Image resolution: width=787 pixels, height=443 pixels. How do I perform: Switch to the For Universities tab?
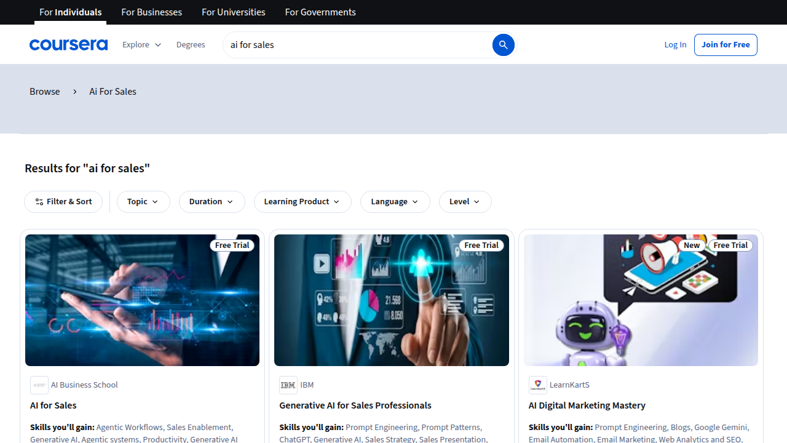click(x=234, y=12)
